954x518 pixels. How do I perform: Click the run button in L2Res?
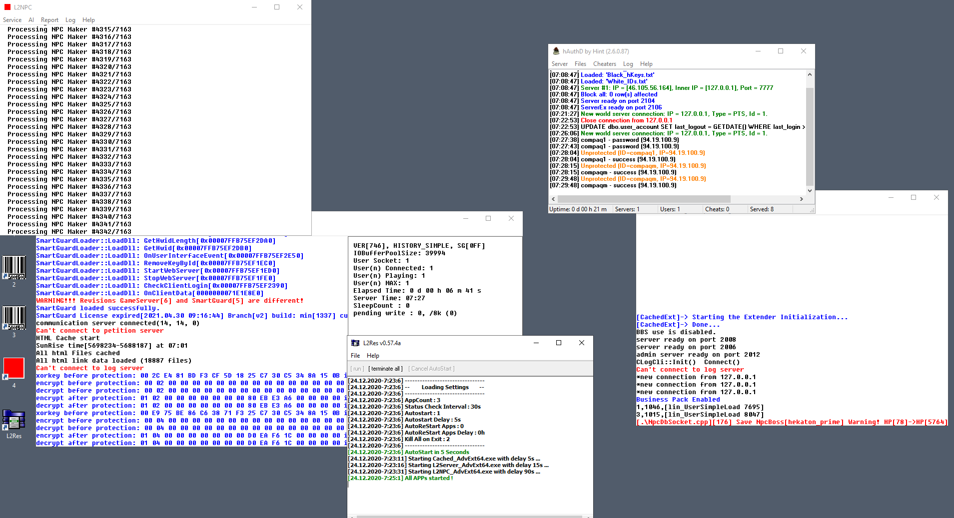point(357,369)
